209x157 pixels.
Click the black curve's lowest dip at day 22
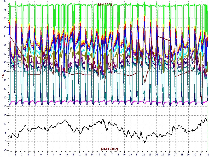pyautogui.click(x=144, y=143)
